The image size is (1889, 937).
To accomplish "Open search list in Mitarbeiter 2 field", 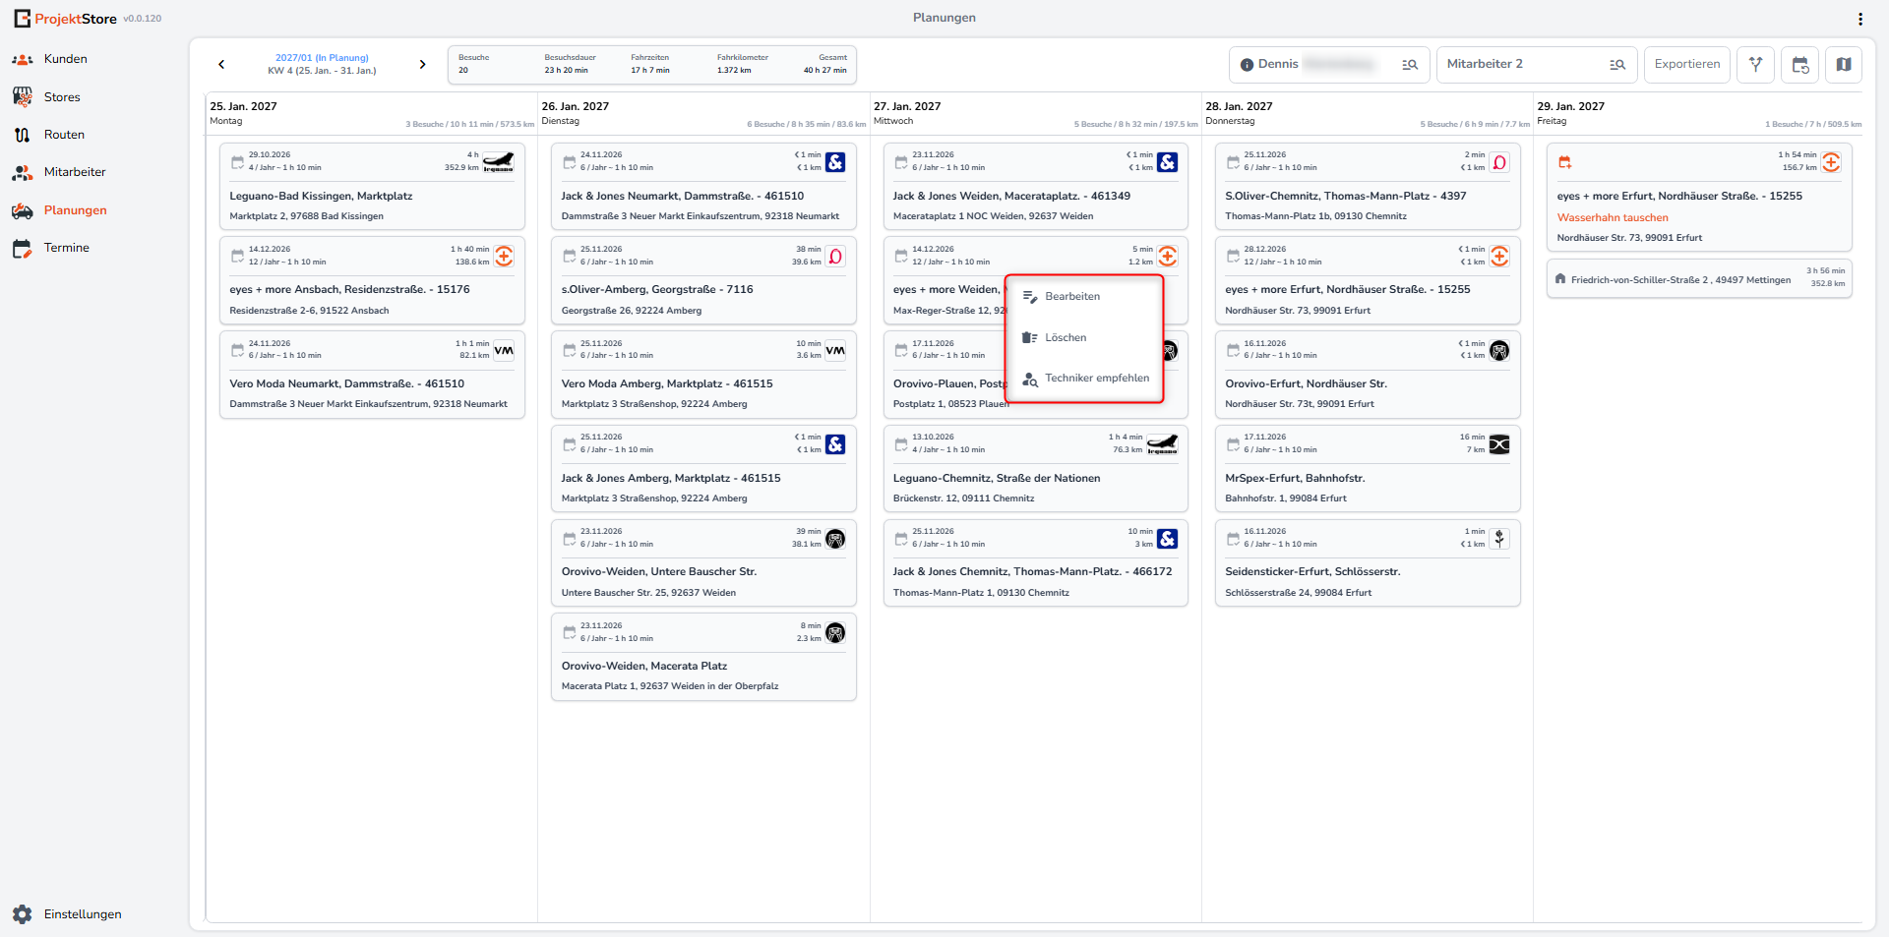I will 1616,65.
